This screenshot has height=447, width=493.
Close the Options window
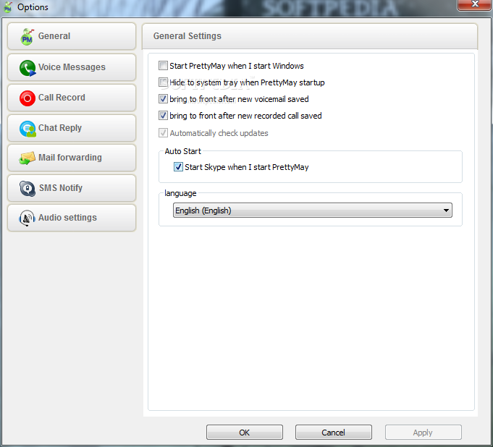(475, 4)
